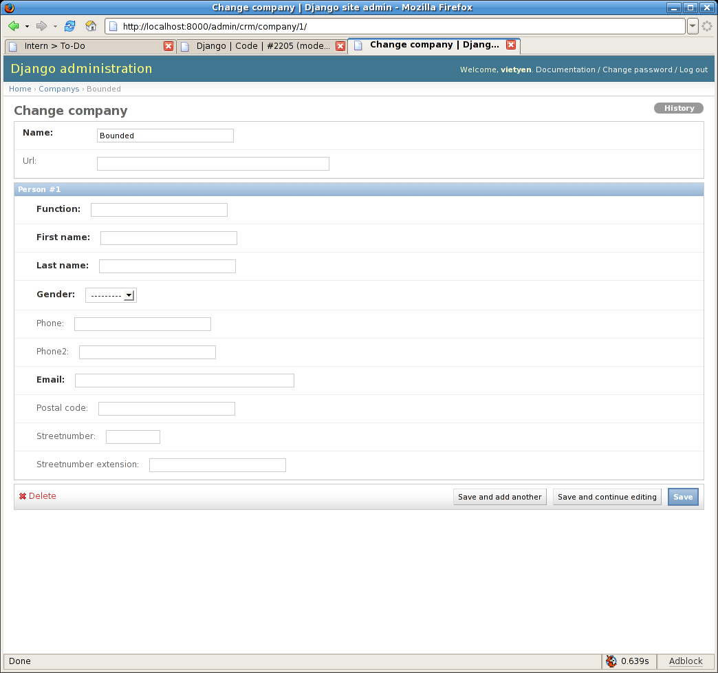Maximize the Firefox window
The width and height of the screenshot is (718, 673).
coord(690,8)
